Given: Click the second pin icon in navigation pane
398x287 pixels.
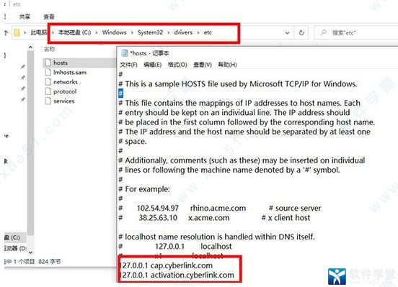Looking at the screenshot, I should [x=22, y=78].
